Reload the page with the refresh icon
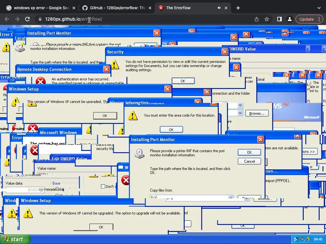Viewport: 326px width, 244px height. 27,19
